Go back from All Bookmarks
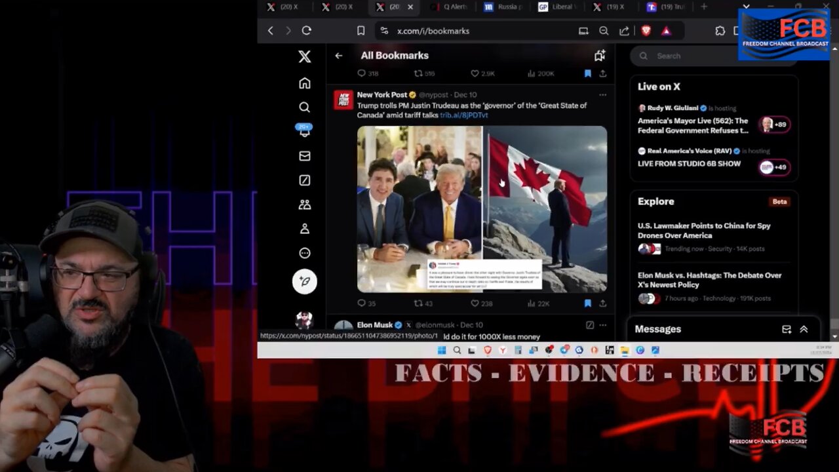This screenshot has height=472, width=839. 339,56
